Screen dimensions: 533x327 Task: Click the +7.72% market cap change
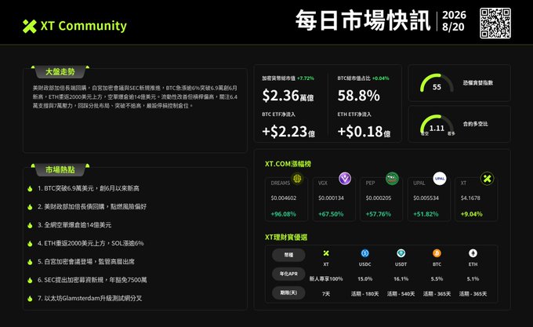306,78
